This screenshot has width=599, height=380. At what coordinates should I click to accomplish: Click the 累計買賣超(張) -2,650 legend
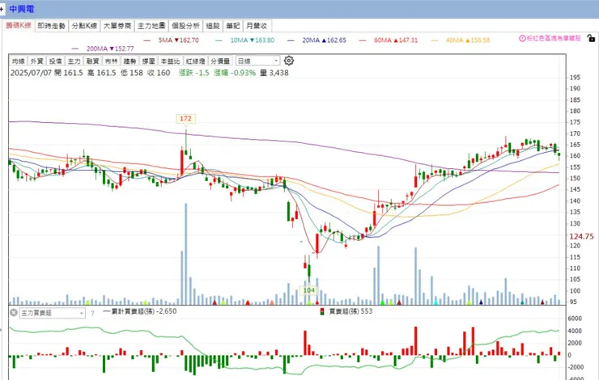pyautogui.click(x=140, y=311)
